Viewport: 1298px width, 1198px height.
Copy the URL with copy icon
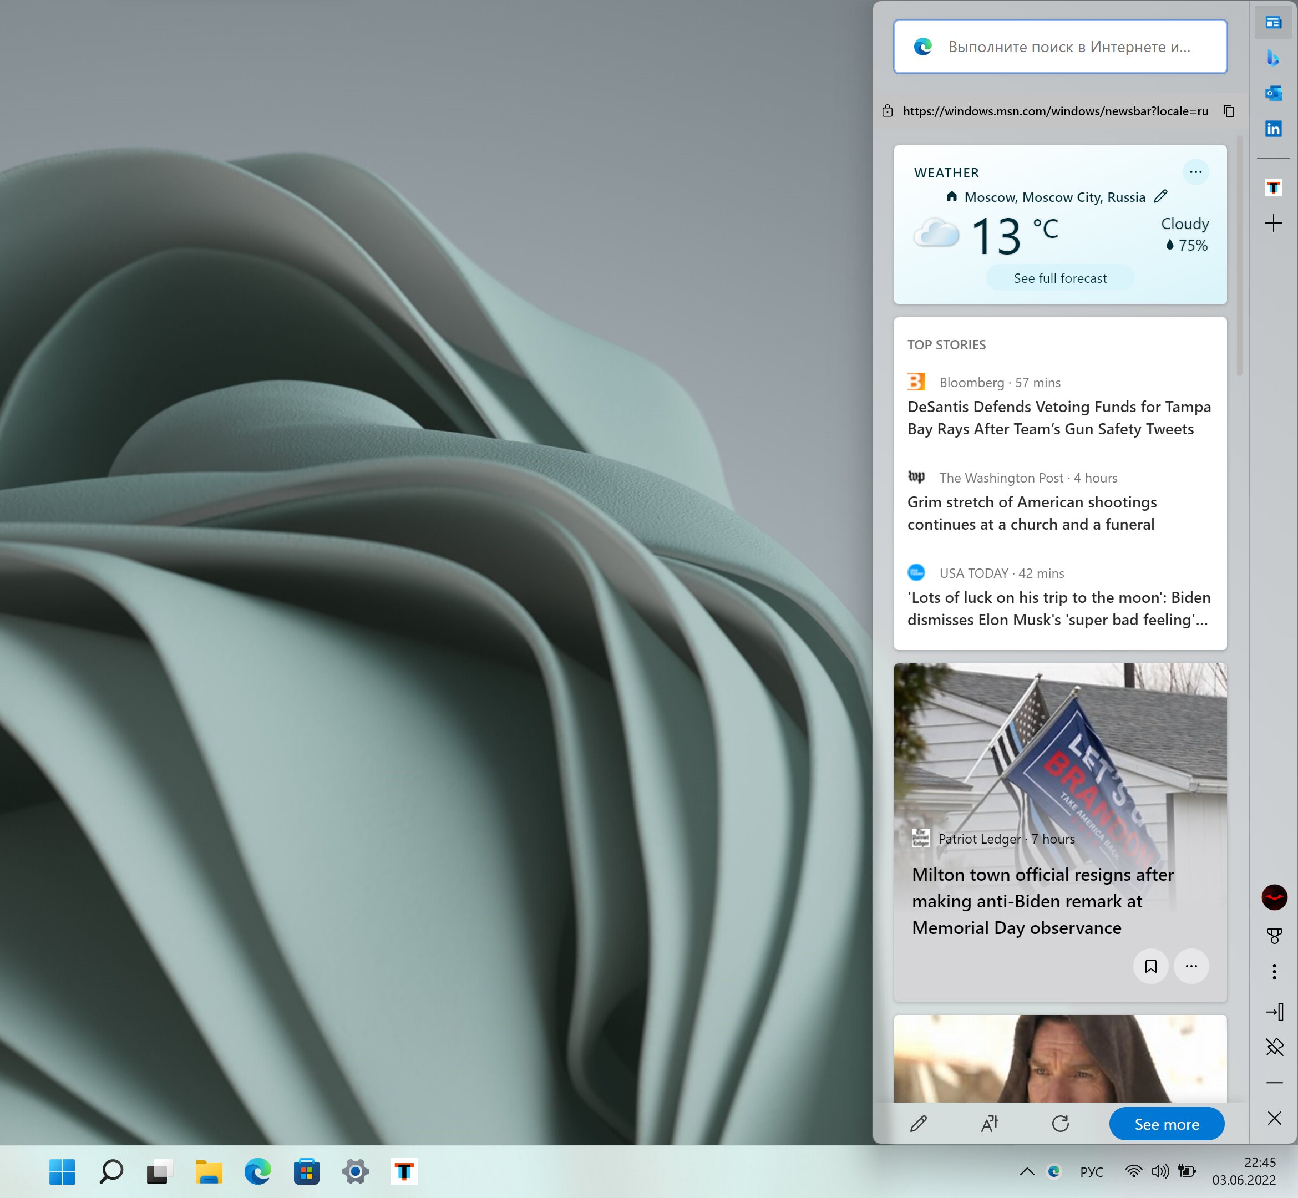(x=1229, y=111)
